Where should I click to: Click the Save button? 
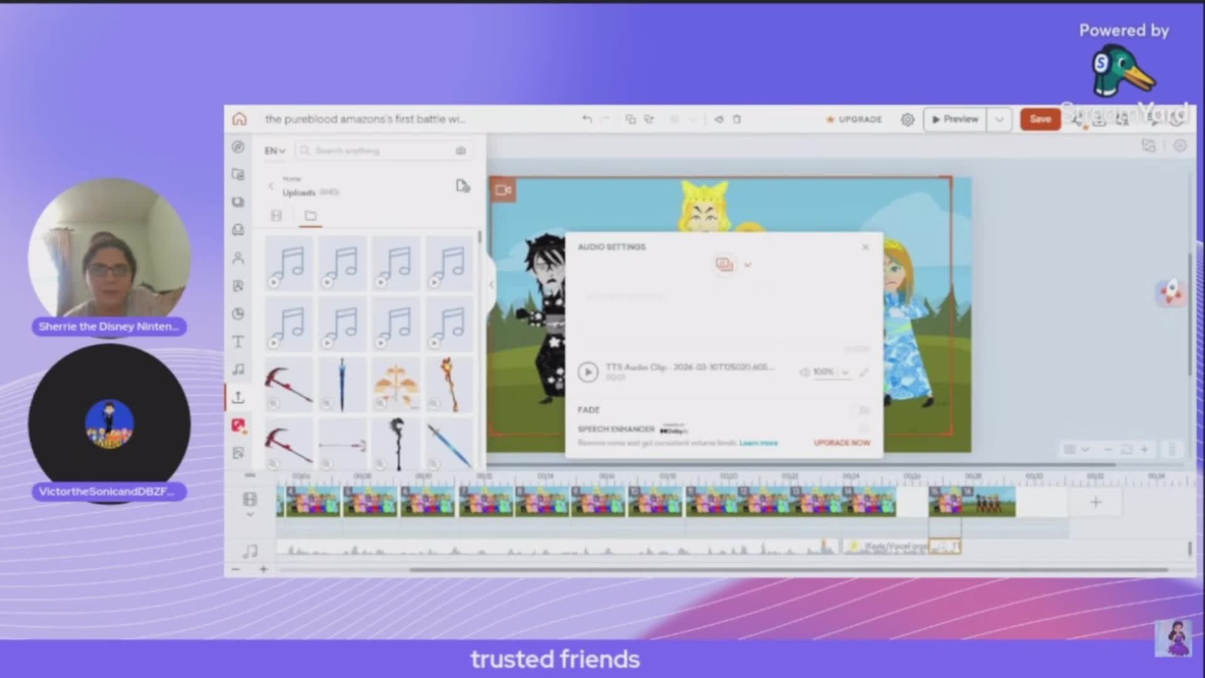pos(1040,119)
